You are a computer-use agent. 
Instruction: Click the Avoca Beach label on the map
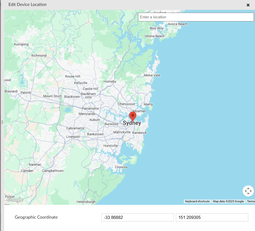(x=178, y=24)
